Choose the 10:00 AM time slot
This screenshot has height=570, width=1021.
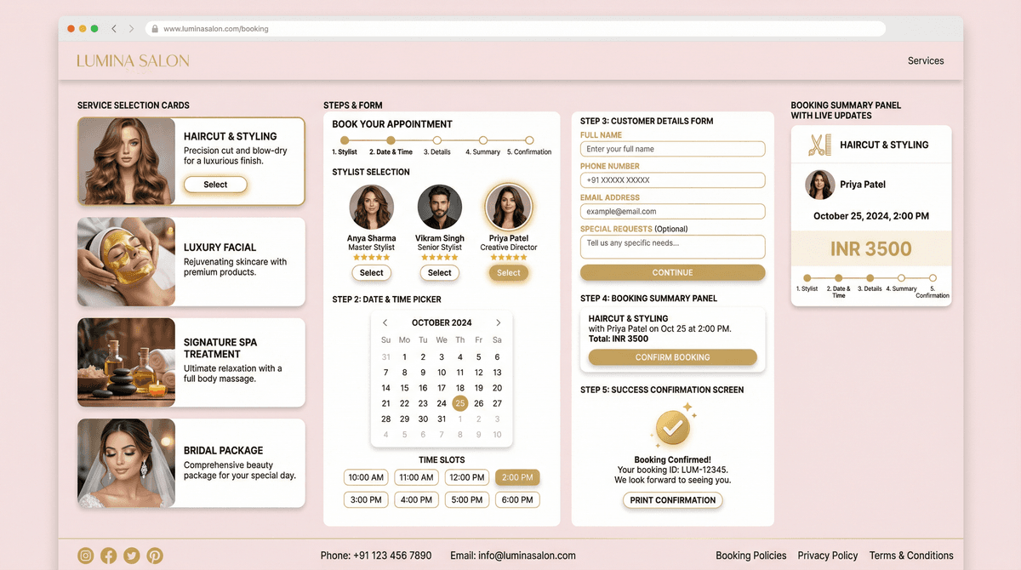point(365,477)
